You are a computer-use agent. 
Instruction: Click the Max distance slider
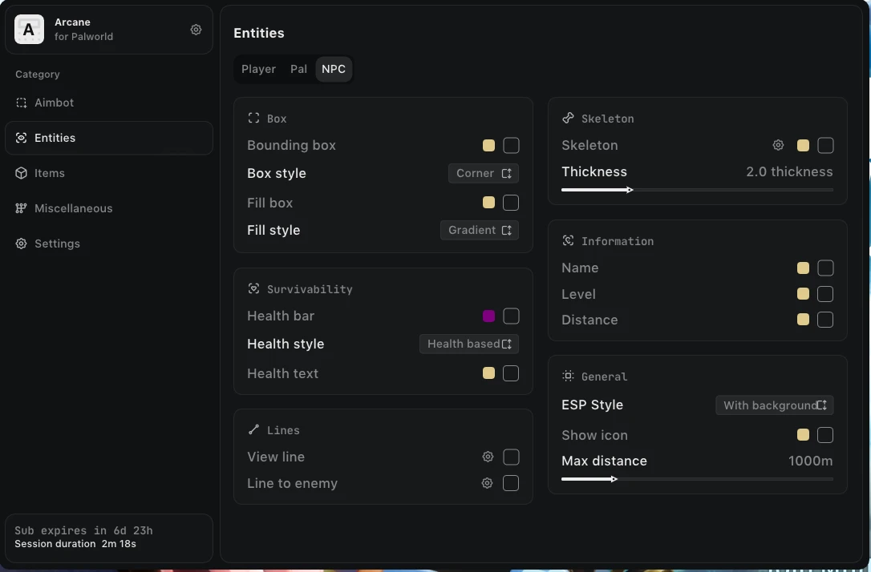click(697, 479)
